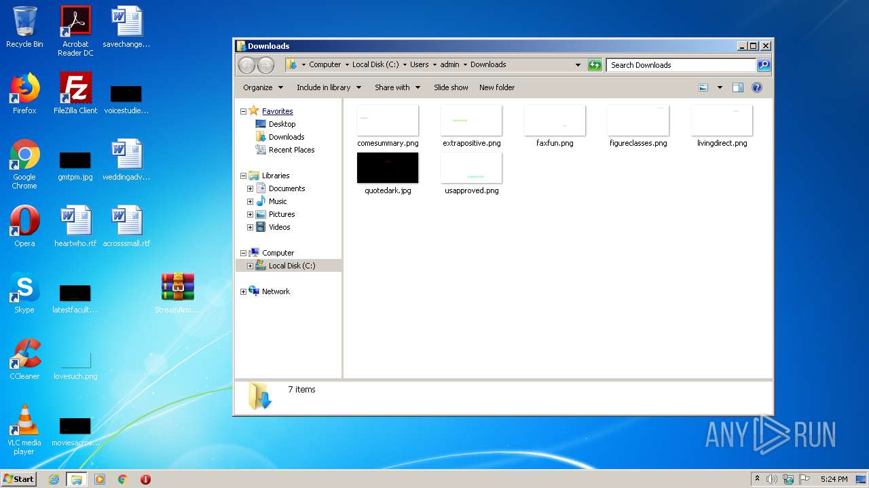Open the VLC media player shortcut

click(x=24, y=430)
